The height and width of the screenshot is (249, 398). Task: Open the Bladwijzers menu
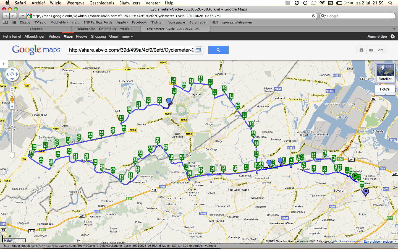click(130, 3)
